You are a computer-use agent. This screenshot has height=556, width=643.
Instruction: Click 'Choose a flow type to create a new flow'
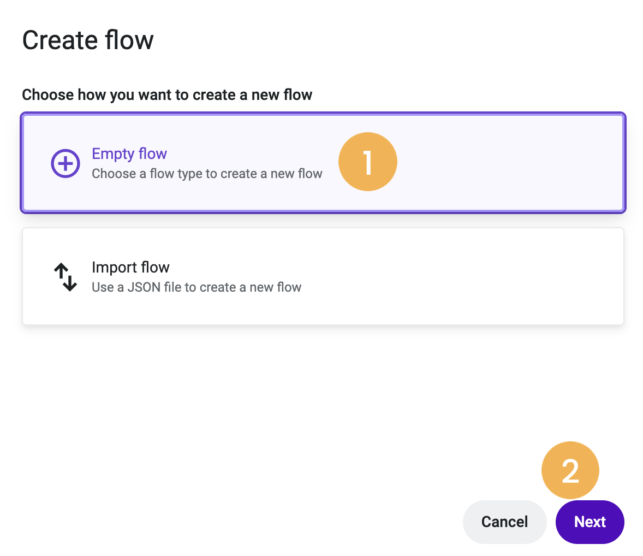pyautogui.click(x=207, y=174)
